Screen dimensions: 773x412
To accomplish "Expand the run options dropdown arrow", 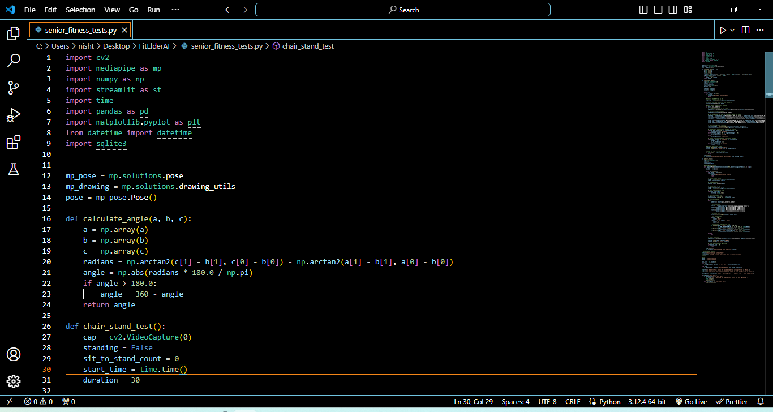I will point(732,30).
